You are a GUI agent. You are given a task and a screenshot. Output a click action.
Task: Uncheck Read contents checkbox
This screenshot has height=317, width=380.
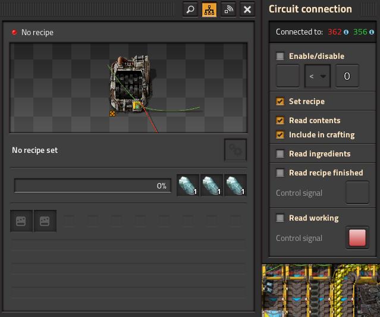(280, 121)
